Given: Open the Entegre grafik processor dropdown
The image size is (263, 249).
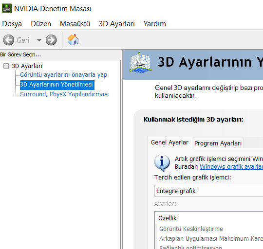Looking at the screenshot, I should (208, 191).
